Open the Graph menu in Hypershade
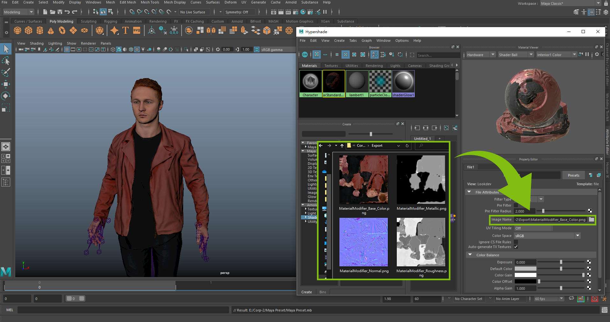610x322 pixels. pos(367,40)
